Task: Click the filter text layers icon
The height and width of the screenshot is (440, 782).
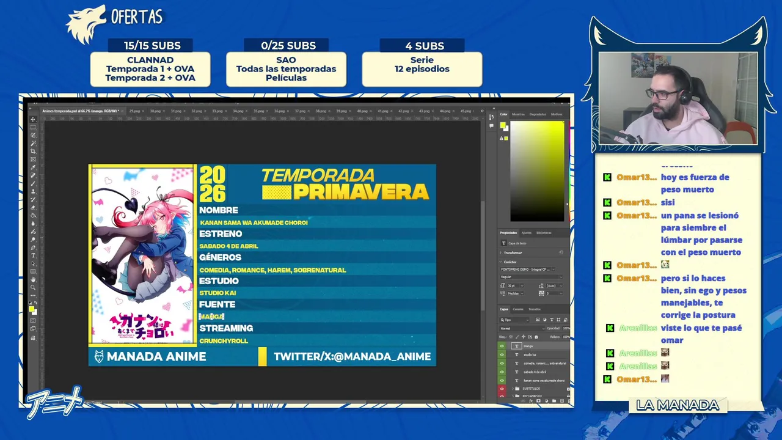Action: (552, 320)
